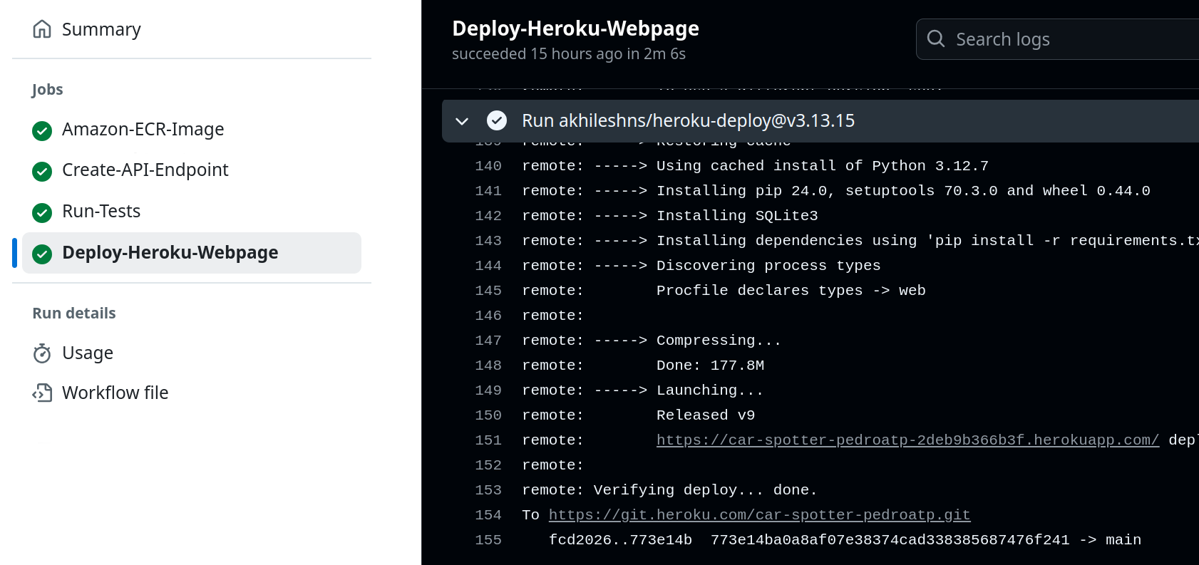Screen dimensions: 1199x565
Task: Click log line number 153
Action: pos(488,490)
